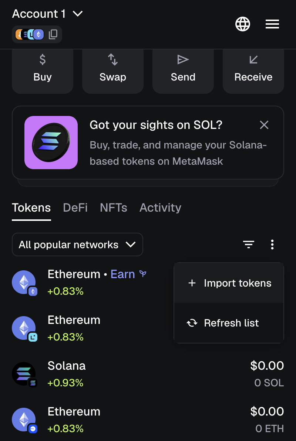The width and height of the screenshot is (296, 441).
Task: Open the Activity tab
Action: coord(160,208)
